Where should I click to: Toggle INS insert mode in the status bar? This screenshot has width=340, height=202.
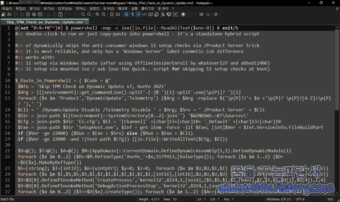click(x=330, y=199)
